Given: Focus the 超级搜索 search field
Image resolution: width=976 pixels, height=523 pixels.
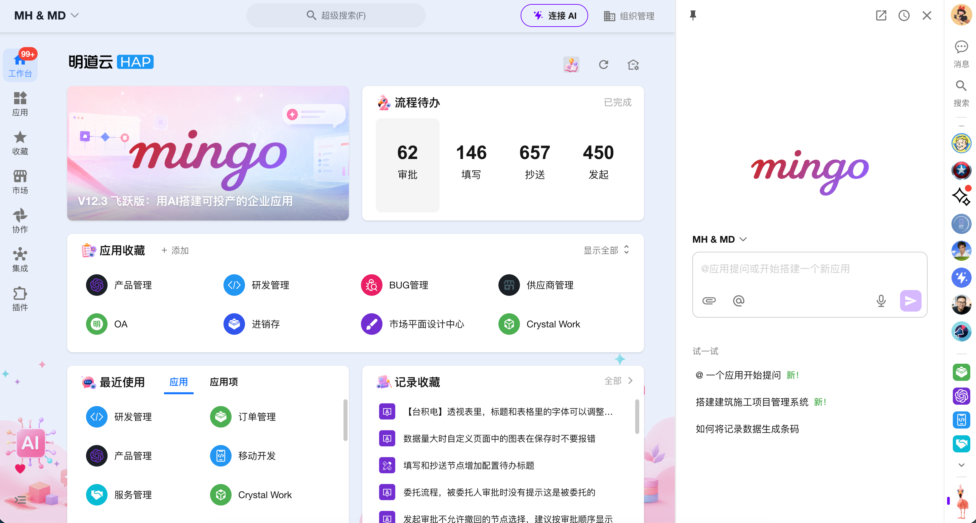Looking at the screenshot, I should (336, 15).
